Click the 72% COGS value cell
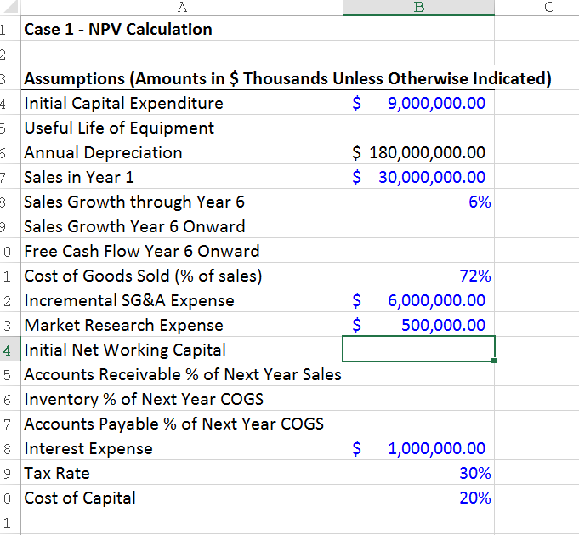The height and width of the screenshot is (535, 579). coord(418,276)
